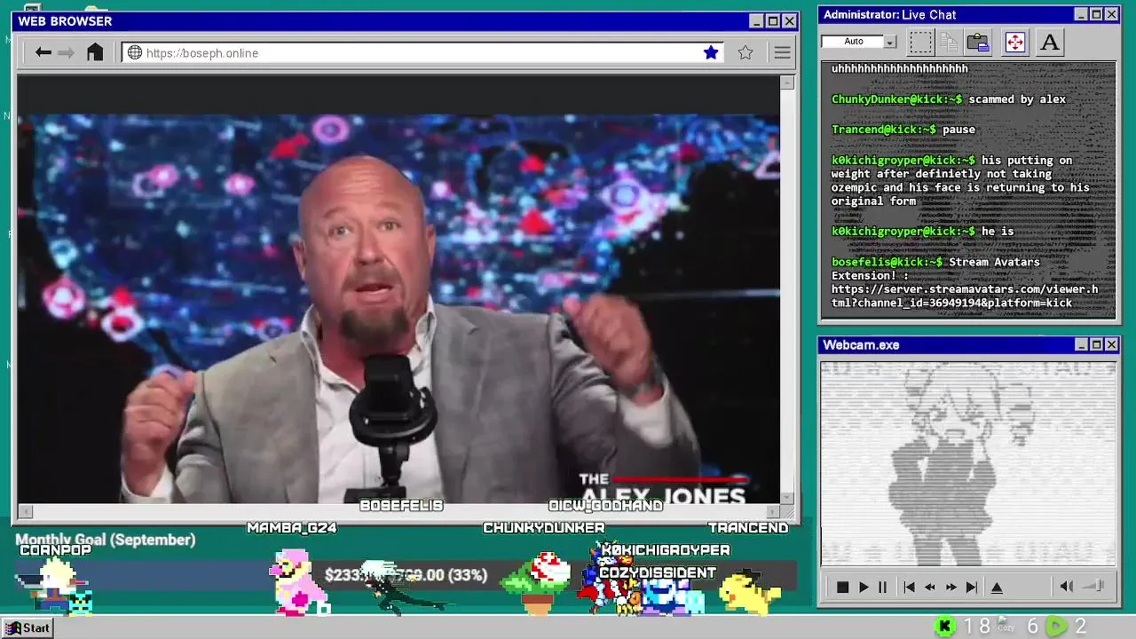Click the Monthly Goal (September) label
The image size is (1136, 639).
(x=106, y=540)
